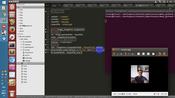This screenshot has height=98, width=175.
Task: Close the t3.py editor tab
Action: click(x=71, y=5)
